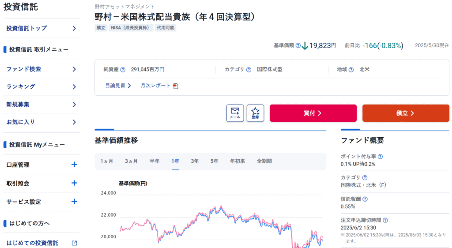Click the 野村アセットマネジメント company name

[125, 7]
